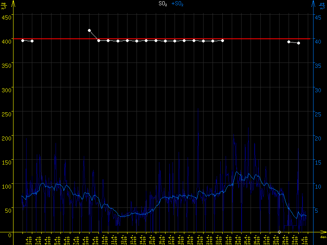
Task: Click the white SO2 legend label
Action: coord(163,4)
